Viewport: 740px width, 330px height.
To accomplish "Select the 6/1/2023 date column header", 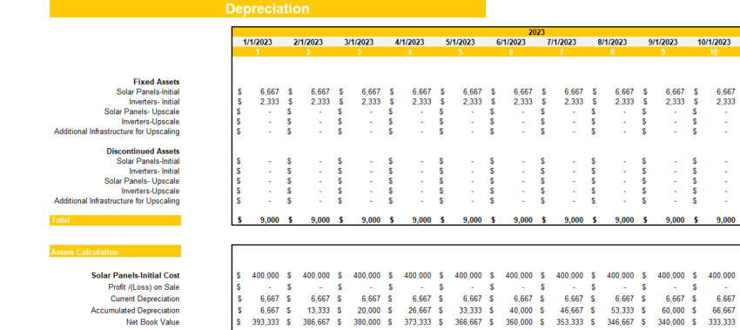I will click(511, 43).
